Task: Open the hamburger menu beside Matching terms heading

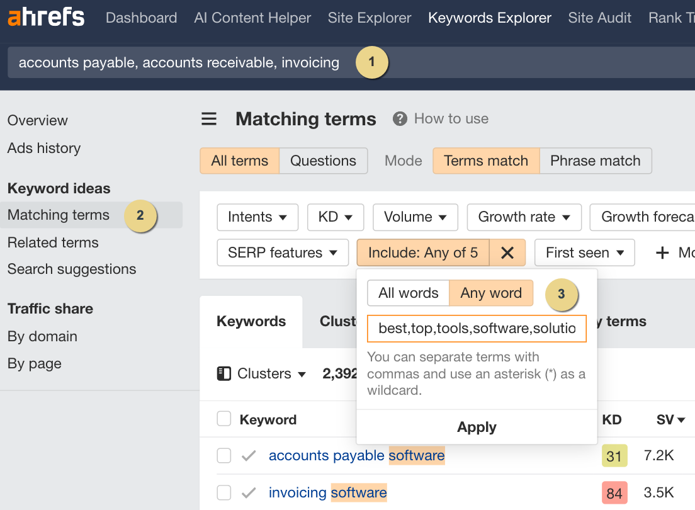Action: 208,118
